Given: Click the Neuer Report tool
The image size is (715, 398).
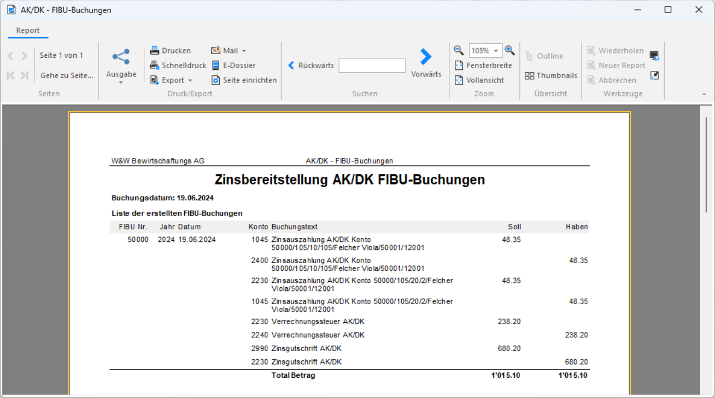Looking at the screenshot, I should pyautogui.click(x=616, y=65).
